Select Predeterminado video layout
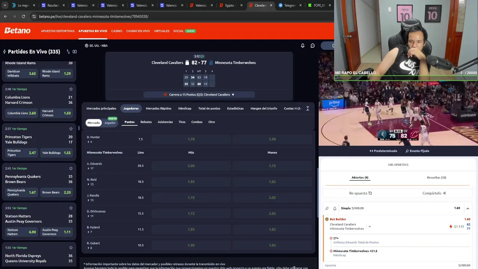This screenshot has height=269, width=478. (x=383, y=151)
